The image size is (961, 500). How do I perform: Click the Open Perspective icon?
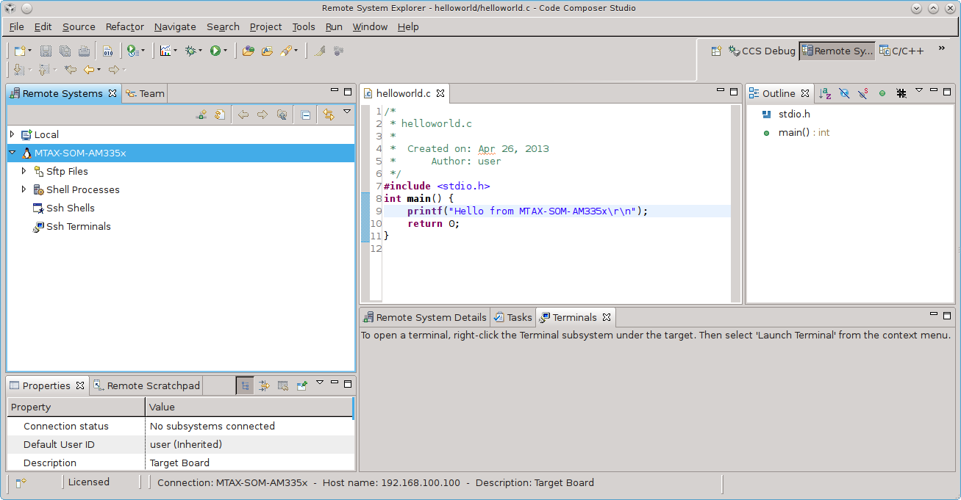point(716,51)
